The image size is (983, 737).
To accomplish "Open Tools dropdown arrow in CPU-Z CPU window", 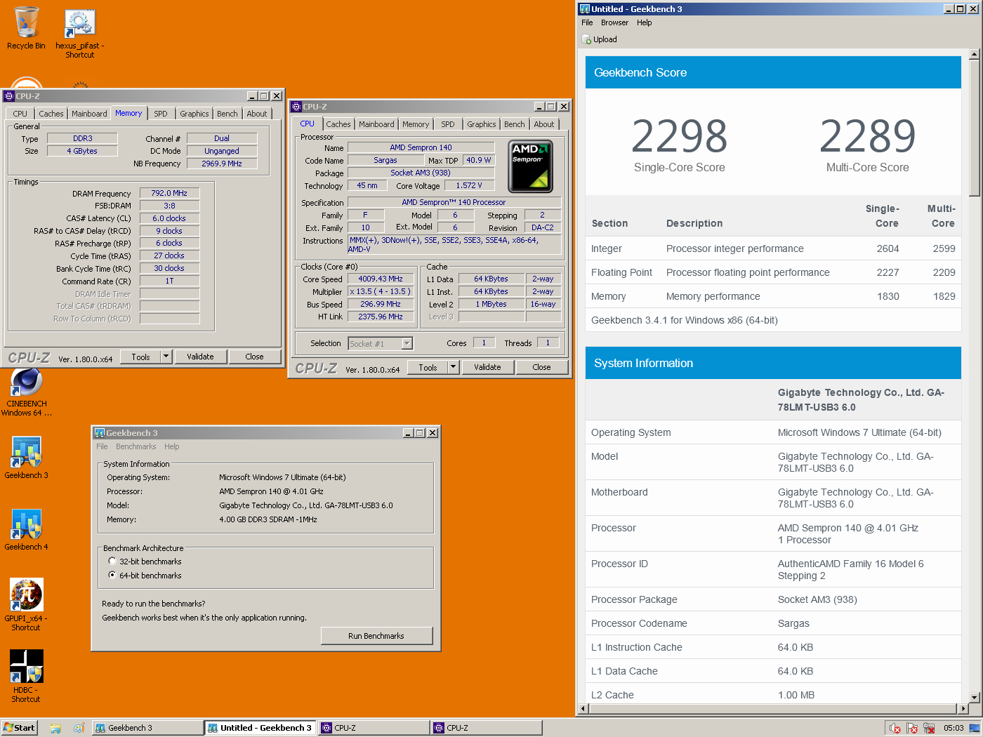I will (454, 367).
